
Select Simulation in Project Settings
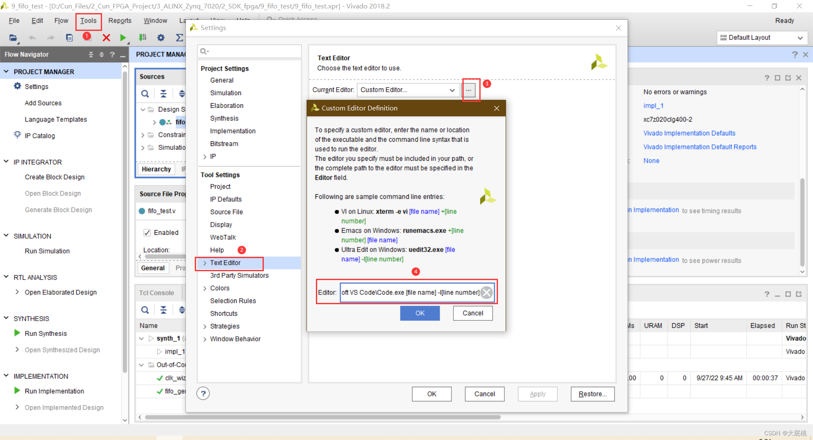coord(226,93)
